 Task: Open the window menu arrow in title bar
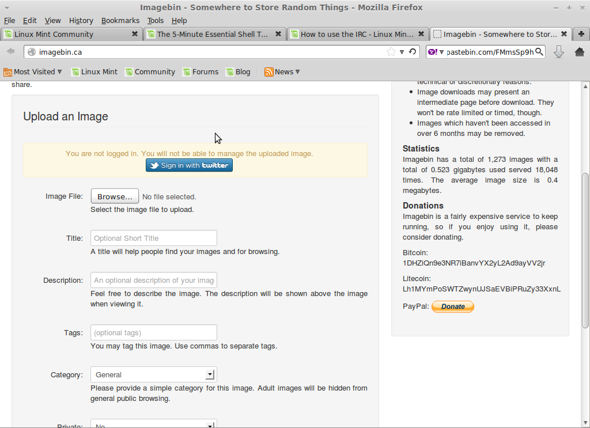(7, 7)
